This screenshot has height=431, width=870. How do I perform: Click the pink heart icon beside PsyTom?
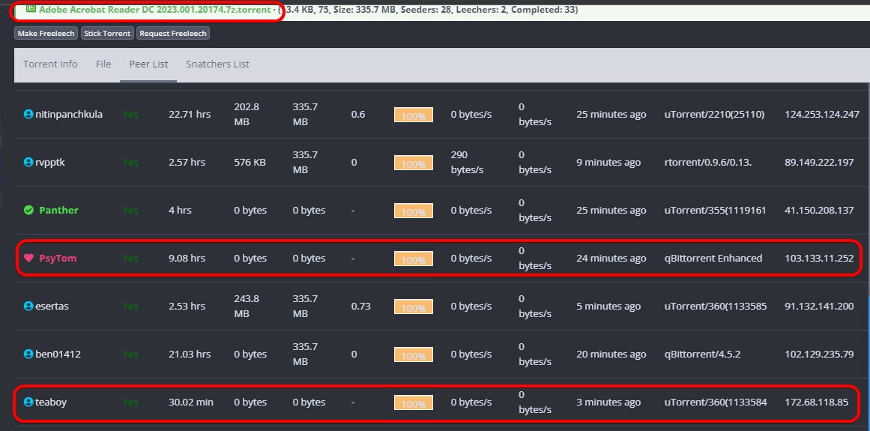click(x=29, y=258)
